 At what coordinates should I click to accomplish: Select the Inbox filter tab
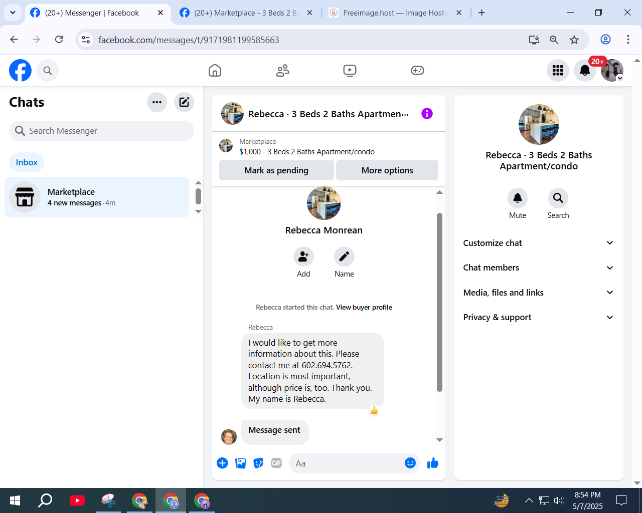[x=27, y=162]
